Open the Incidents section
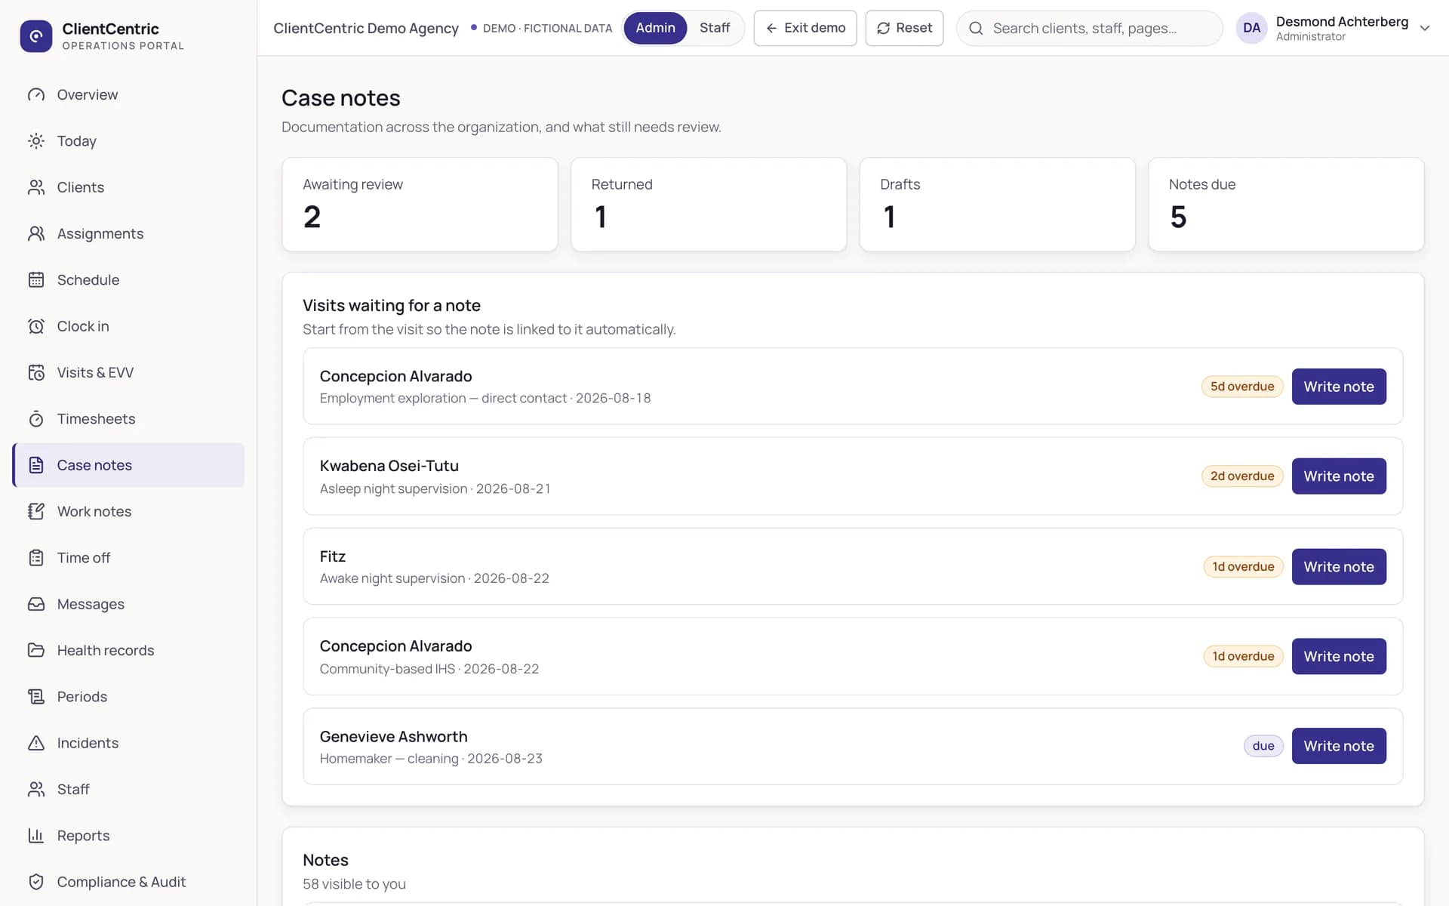The width and height of the screenshot is (1449, 906). point(128,743)
